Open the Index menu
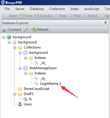The image size is (110, 118). tap(74, 9)
